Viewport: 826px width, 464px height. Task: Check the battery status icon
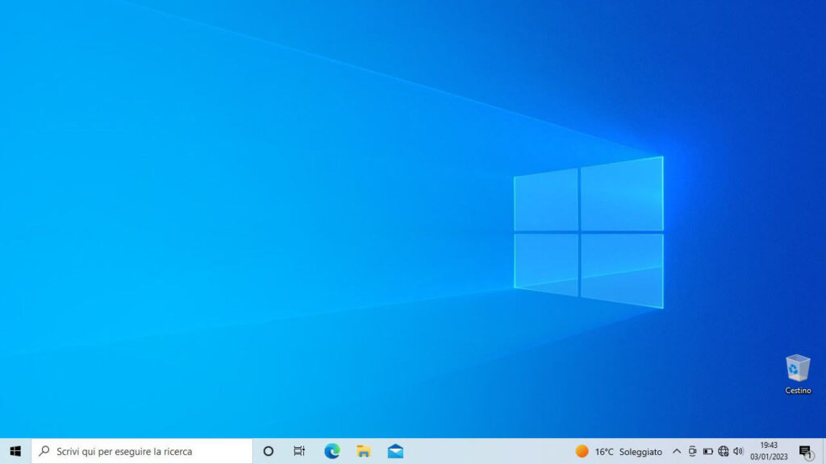coord(708,451)
